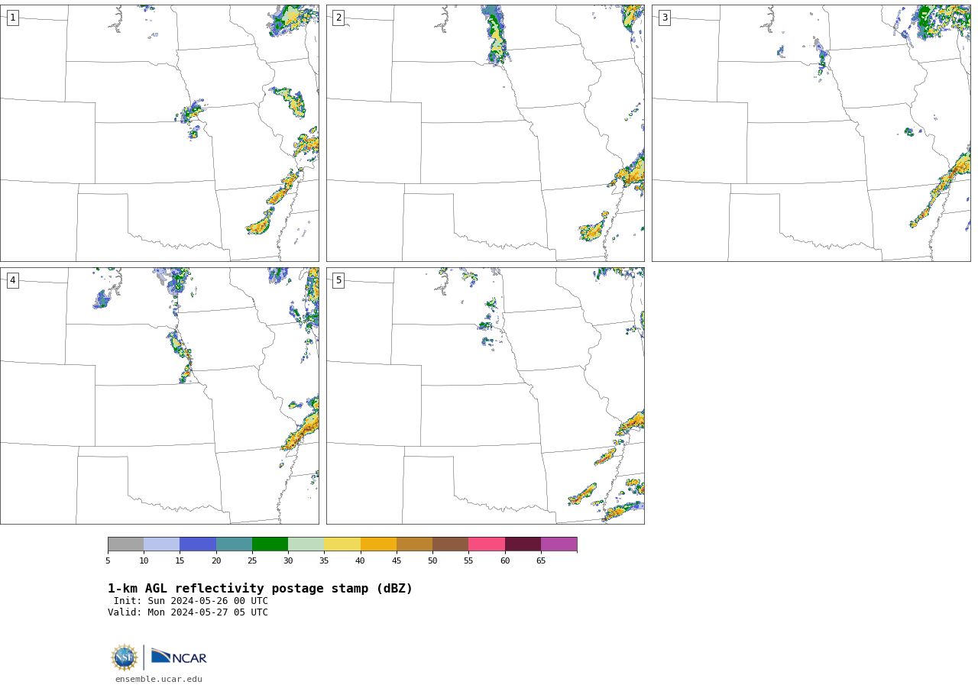Open ensemble member 1 reflectivity map
Image resolution: width=978 pixels, height=688 pixels.
[x=160, y=133]
